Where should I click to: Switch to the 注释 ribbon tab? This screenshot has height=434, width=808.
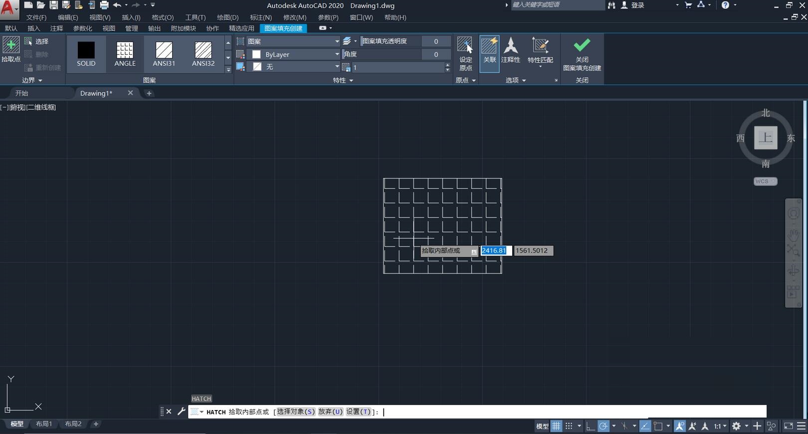click(x=56, y=28)
